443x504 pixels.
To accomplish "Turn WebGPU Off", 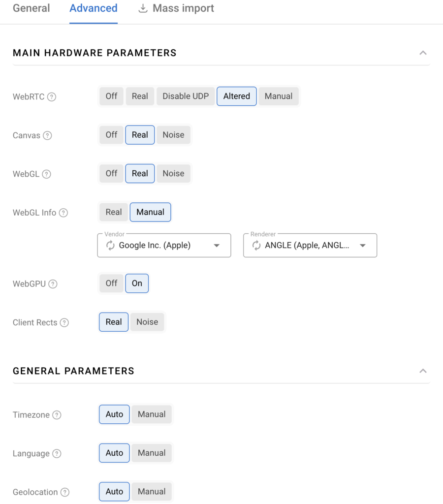I will [112, 283].
